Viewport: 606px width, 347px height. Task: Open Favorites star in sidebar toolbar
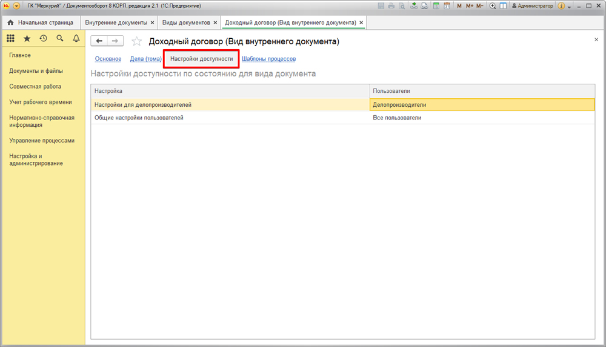point(27,38)
